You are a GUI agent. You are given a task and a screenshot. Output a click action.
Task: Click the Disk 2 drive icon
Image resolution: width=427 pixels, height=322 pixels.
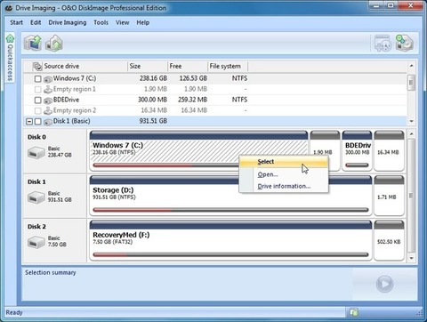click(36, 243)
